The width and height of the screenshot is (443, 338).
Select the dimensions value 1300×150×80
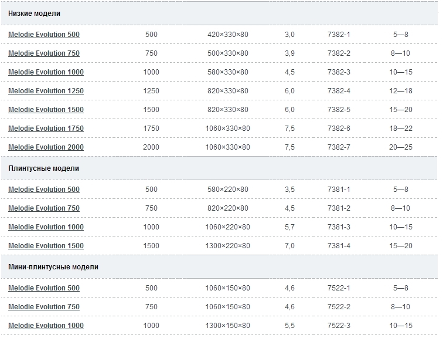pos(228,326)
